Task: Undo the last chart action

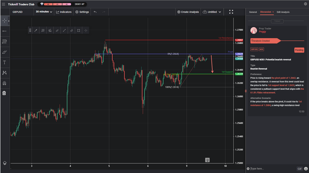Action: click(95, 12)
